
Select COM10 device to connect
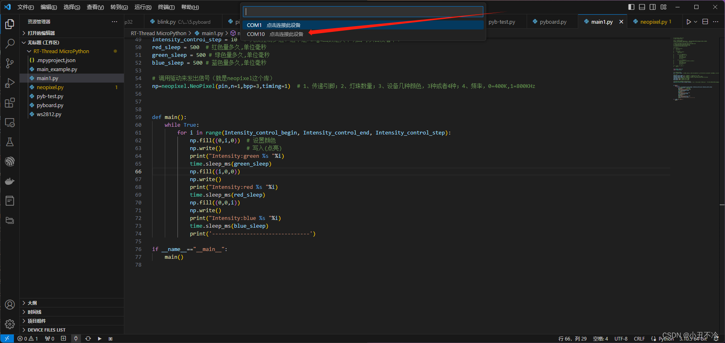pyautogui.click(x=363, y=34)
